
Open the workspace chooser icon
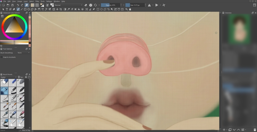[x=254, y=5]
